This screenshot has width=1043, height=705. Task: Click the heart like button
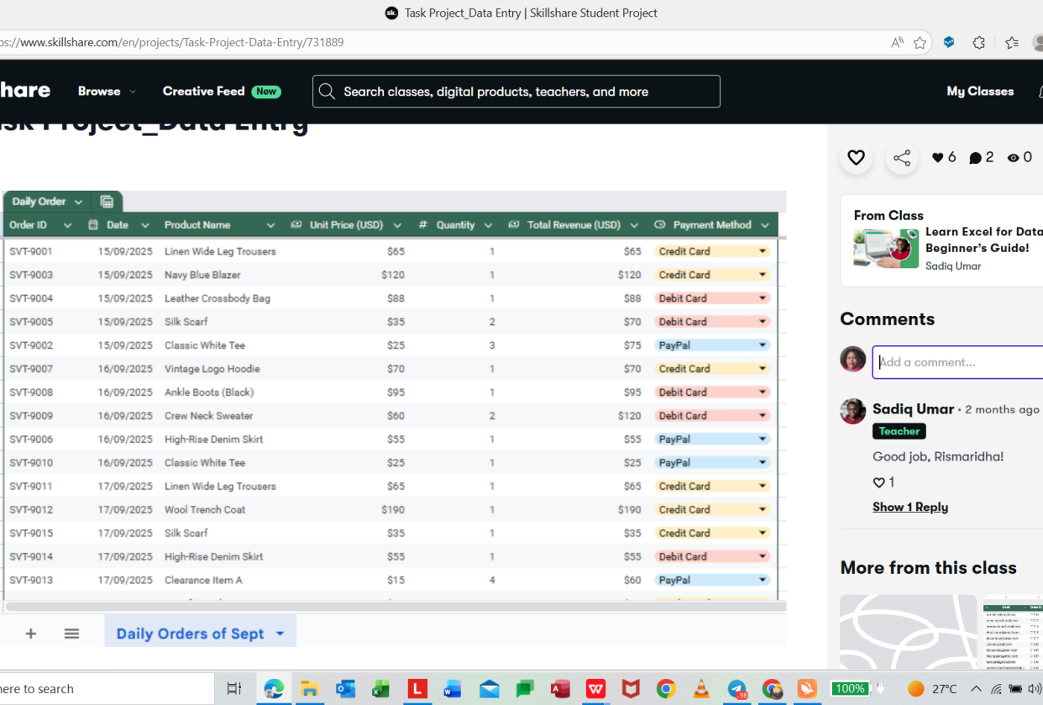coord(856,157)
